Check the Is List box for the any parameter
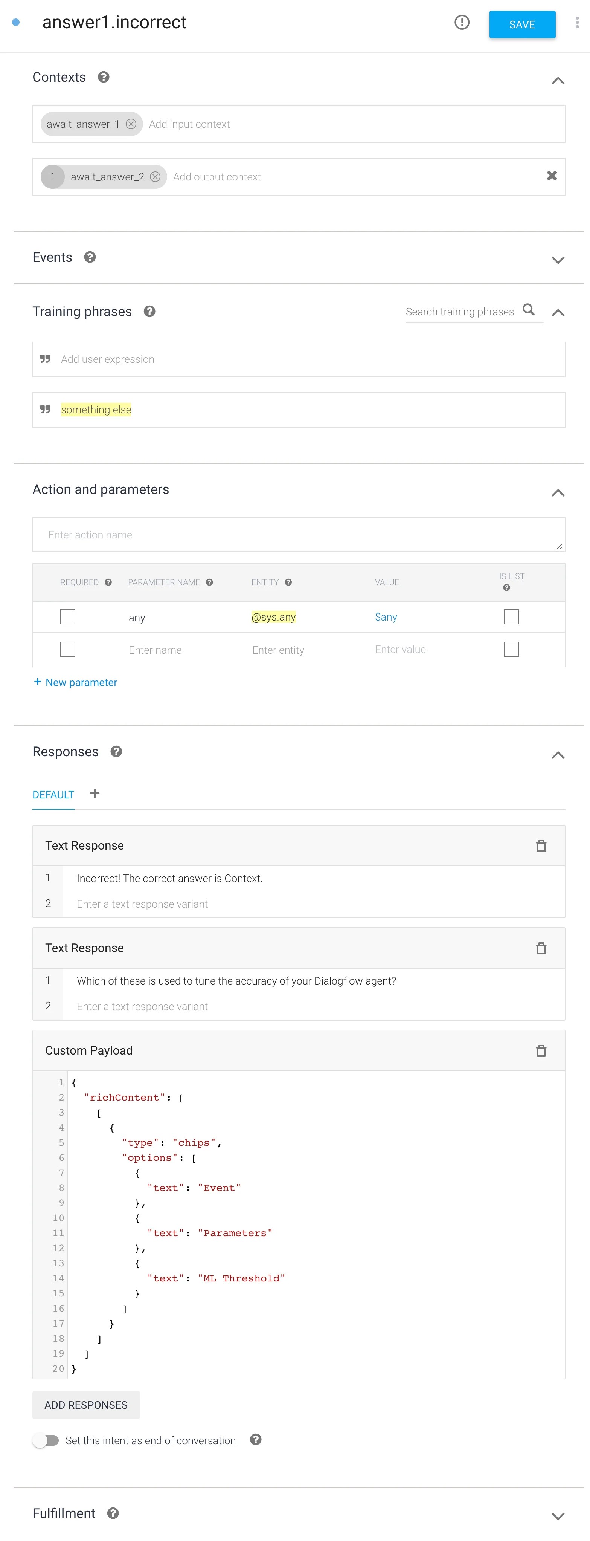The height and width of the screenshot is (1541, 590). [511, 617]
